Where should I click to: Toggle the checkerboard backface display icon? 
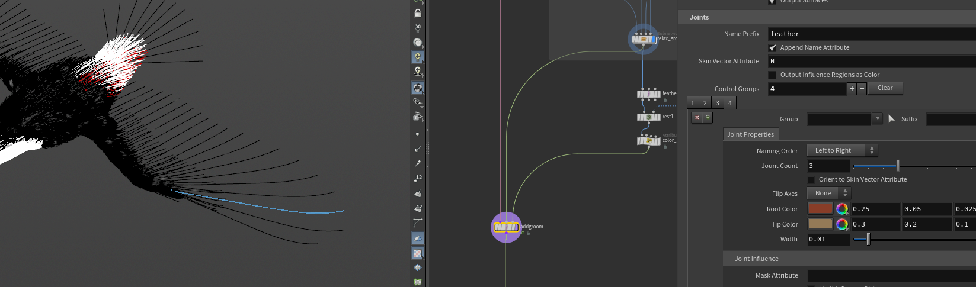coord(418,253)
